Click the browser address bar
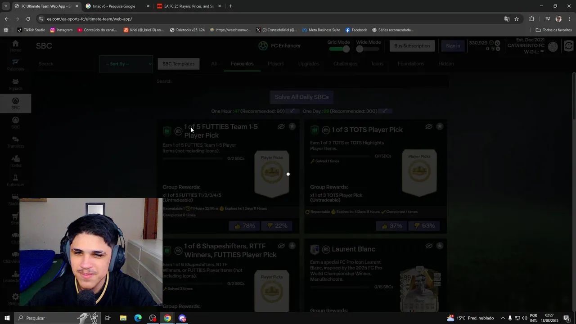 click(x=270, y=19)
